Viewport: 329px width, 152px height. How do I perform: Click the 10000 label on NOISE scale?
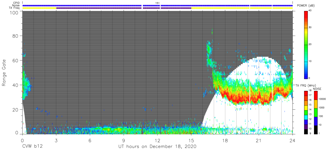(322, 99)
